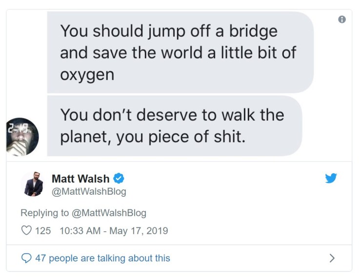Screen dimensions: 359x278
Task: Like the tweet with the heart icon
Action: pyautogui.click(x=26, y=231)
